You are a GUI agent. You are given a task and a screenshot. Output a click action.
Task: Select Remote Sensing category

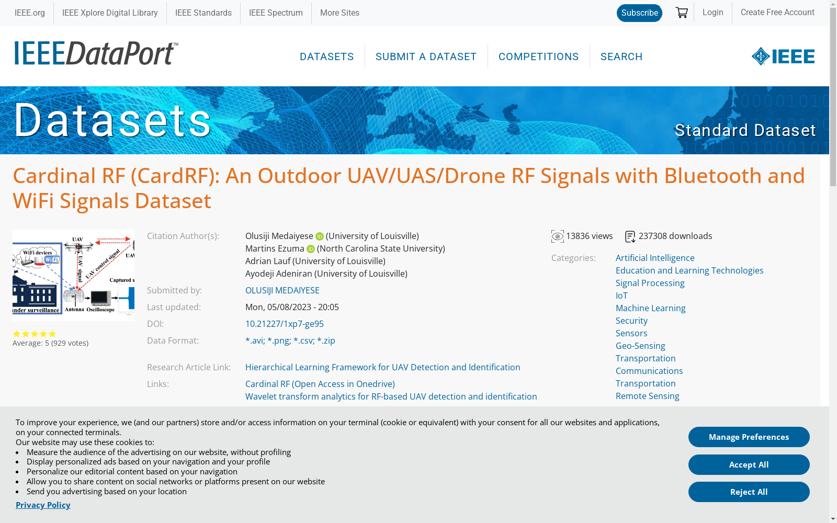pos(648,396)
